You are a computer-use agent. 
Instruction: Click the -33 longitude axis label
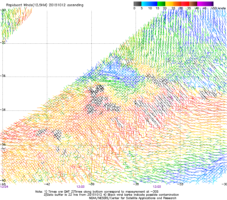pyautogui.click(x=180, y=184)
